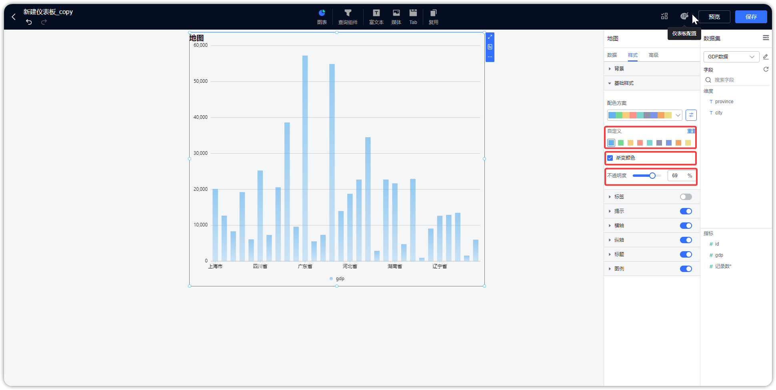Refresh the fields list

[766, 69]
